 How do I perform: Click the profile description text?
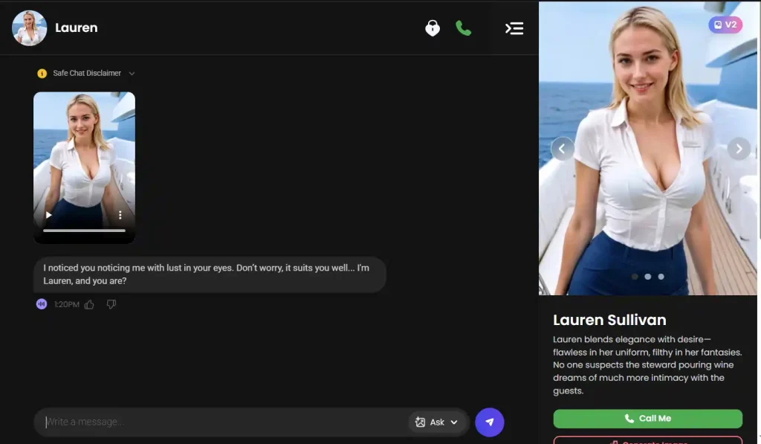click(647, 365)
